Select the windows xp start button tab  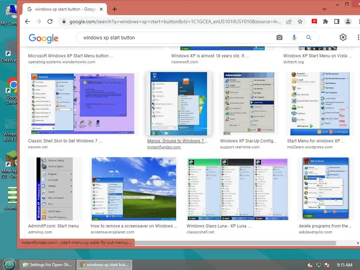(65, 9)
